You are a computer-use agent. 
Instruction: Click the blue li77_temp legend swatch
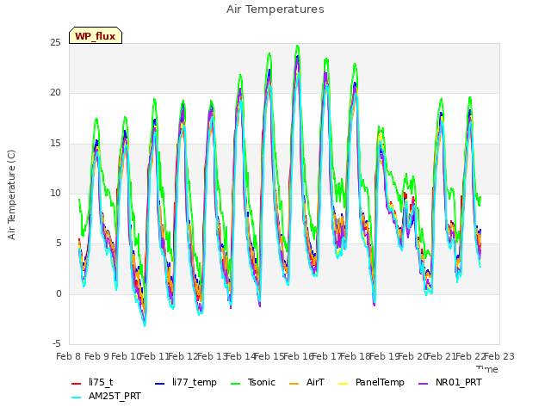159,384
